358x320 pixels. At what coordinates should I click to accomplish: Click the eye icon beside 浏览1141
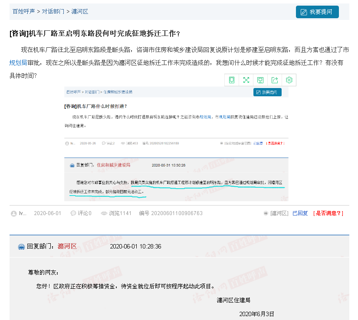[x=104, y=213]
